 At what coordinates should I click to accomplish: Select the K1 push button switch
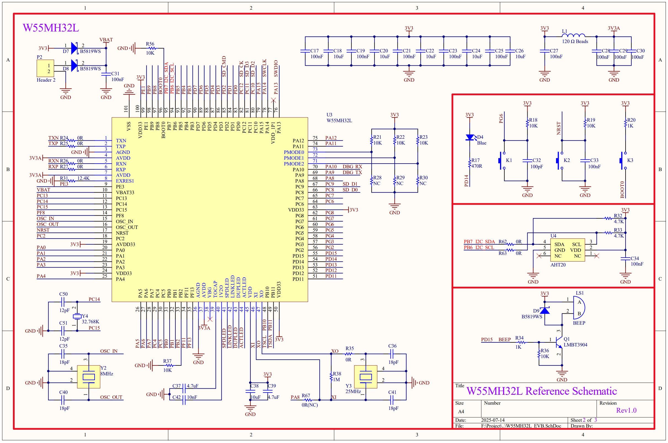pos(503,161)
